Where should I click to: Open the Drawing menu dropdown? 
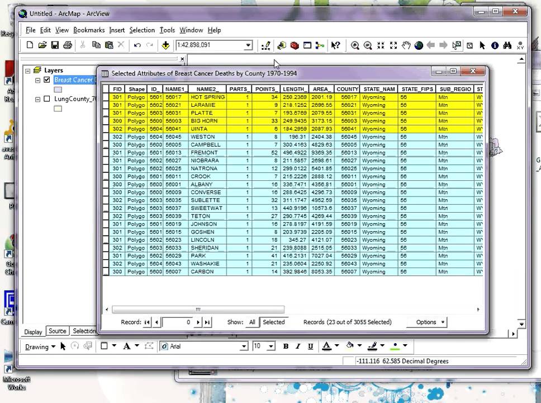click(40, 346)
